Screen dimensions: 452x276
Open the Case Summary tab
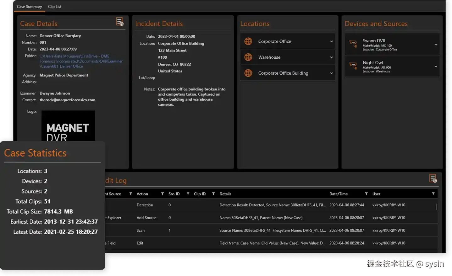click(29, 7)
